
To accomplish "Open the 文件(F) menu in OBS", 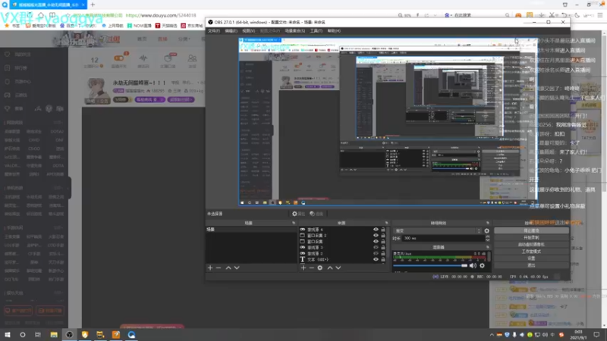I will pyautogui.click(x=214, y=31).
